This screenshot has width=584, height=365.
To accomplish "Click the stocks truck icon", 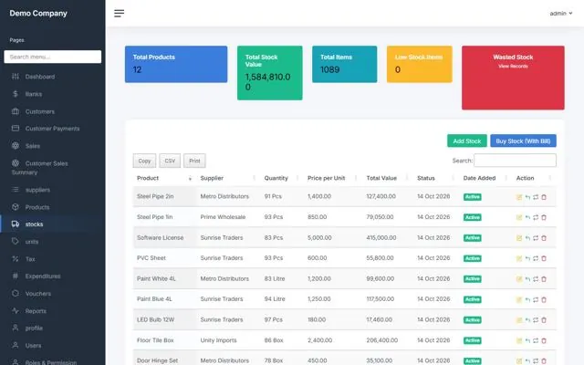I will 16,224.
